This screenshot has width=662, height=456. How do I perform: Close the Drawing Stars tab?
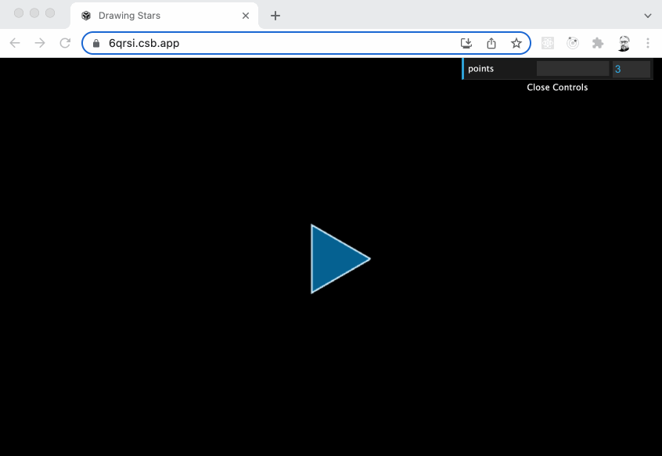(245, 16)
